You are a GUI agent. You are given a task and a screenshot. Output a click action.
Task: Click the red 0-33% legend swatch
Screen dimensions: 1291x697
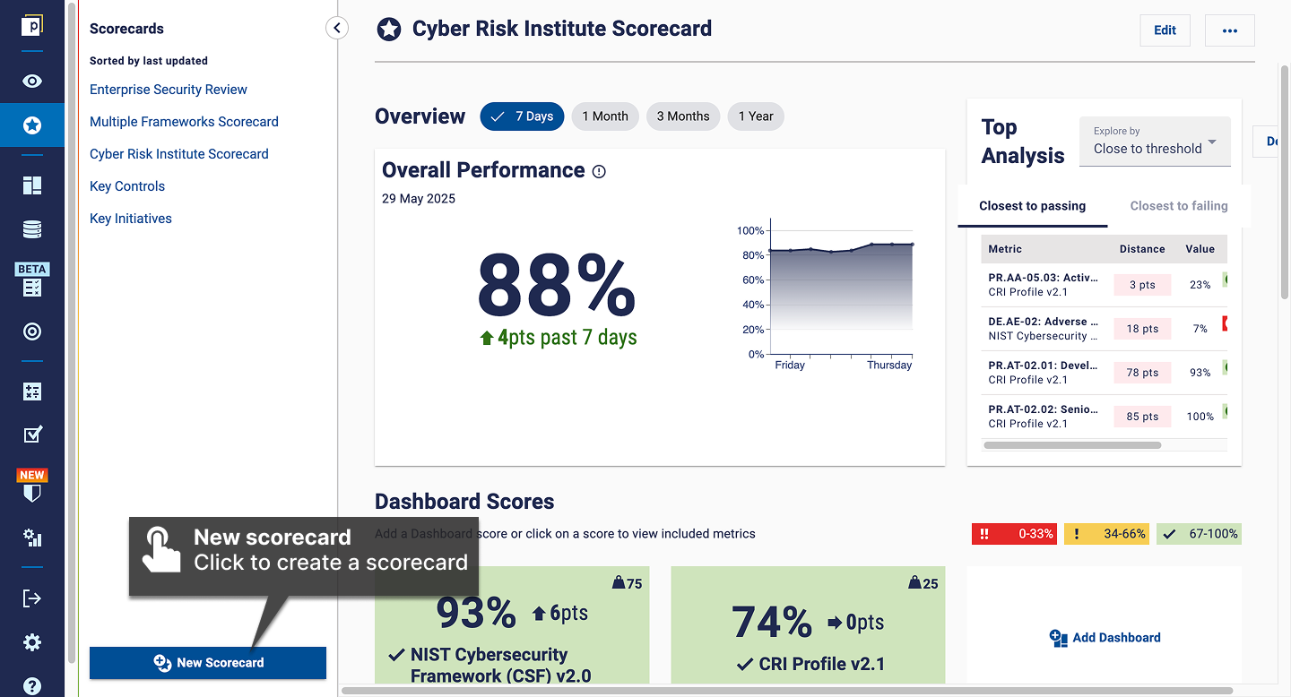coord(1015,534)
